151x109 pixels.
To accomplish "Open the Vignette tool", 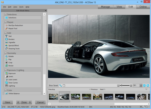I will (12, 42).
